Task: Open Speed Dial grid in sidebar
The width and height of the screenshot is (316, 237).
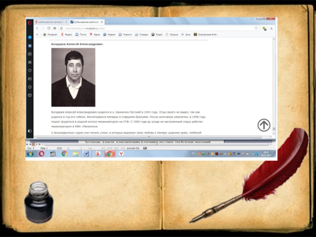Action: [x=30, y=62]
